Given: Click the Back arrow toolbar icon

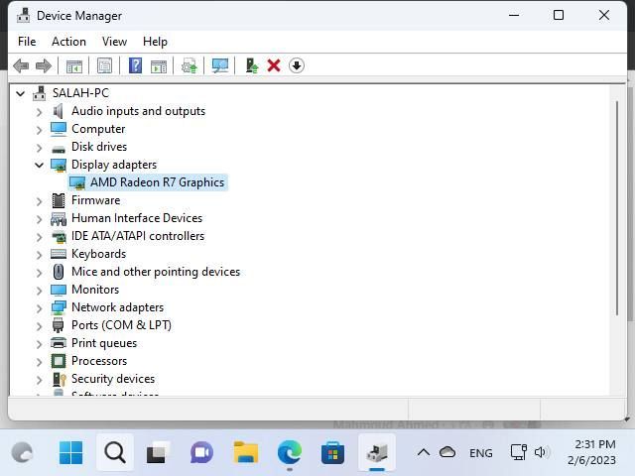Looking at the screenshot, I should [21, 65].
